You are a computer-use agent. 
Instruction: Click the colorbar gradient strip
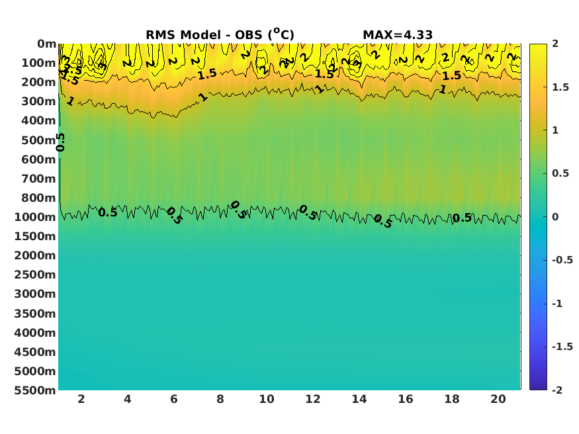(538, 216)
